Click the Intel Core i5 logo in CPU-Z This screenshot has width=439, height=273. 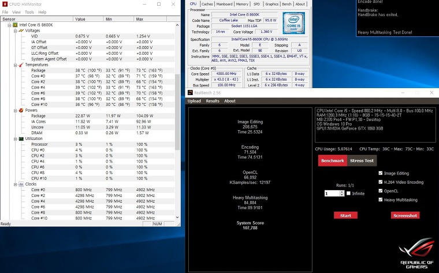[293, 23]
